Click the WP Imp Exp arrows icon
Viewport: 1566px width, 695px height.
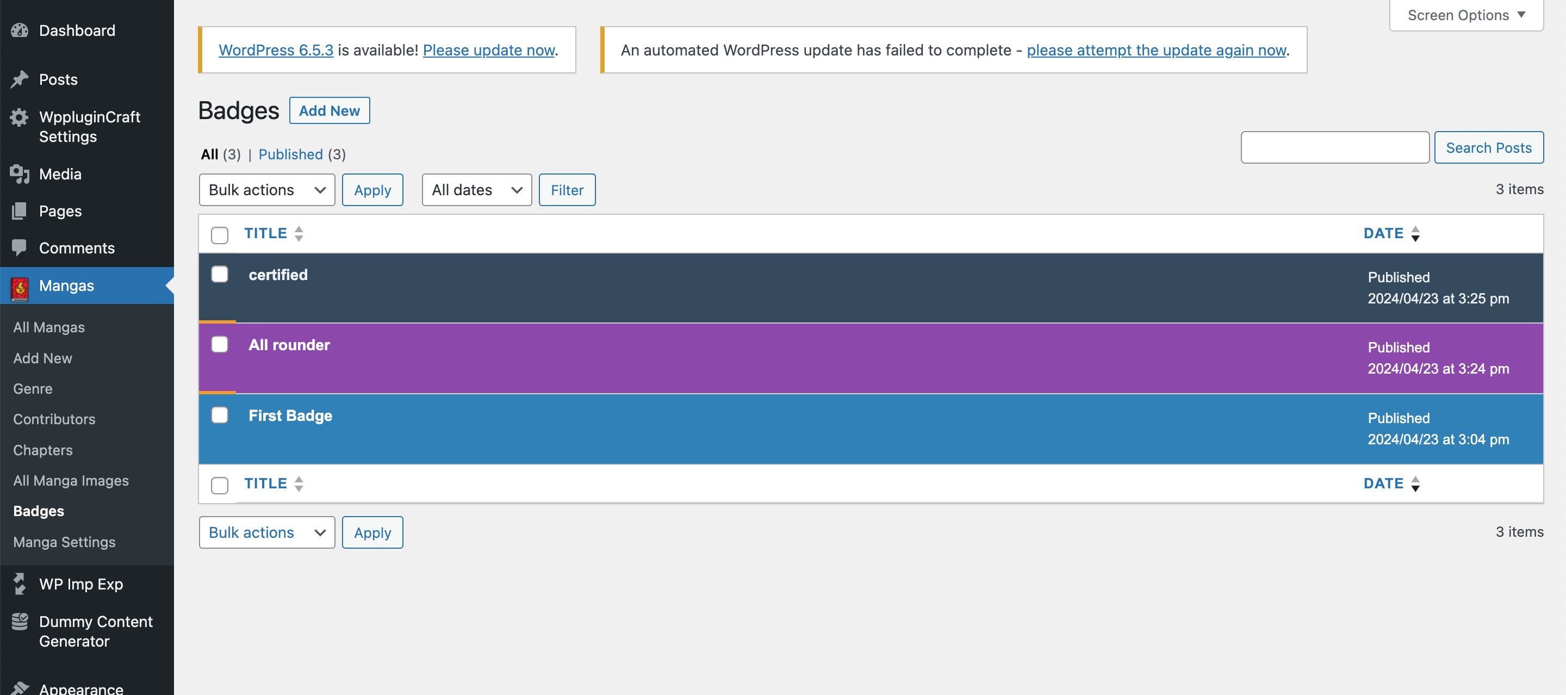20,584
